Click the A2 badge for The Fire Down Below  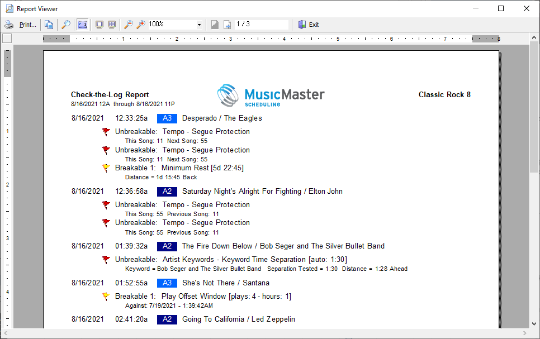coord(167,246)
